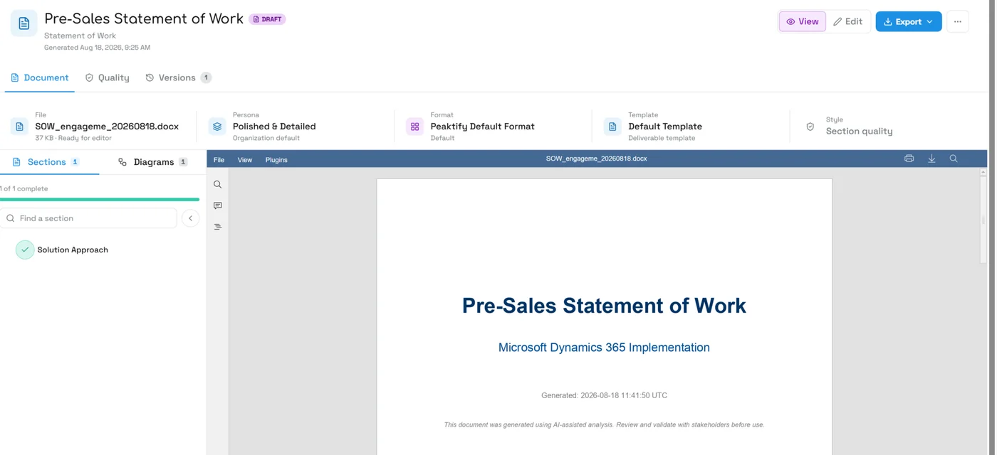
Task: Click the DRAFT status badge
Action: [267, 19]
